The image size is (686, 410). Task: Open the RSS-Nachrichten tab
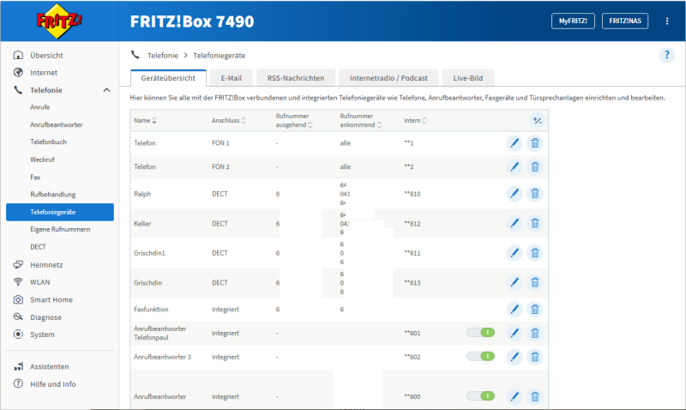click(x=295, y=78)
